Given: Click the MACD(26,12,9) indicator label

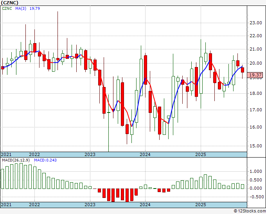Looking at the screenshot, I should (16, 160).
